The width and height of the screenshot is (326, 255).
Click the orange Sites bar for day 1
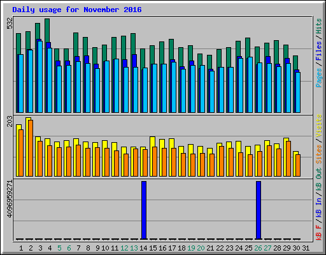pyautogui.click(x=21, y=153)
